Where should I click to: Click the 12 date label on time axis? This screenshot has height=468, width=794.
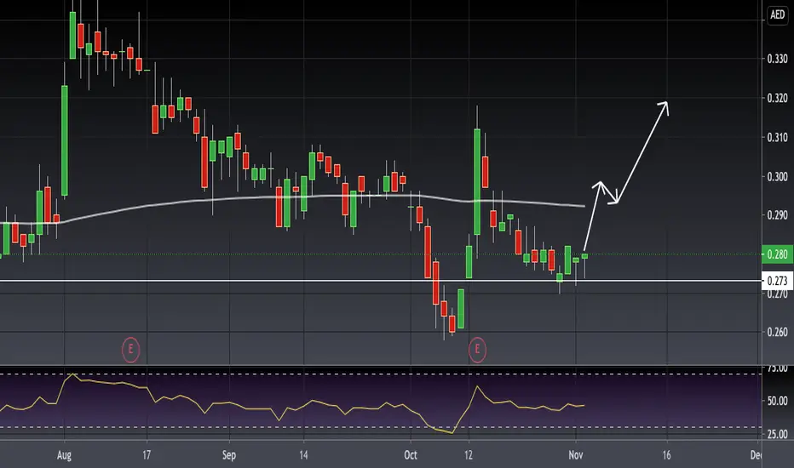pos(469,455)
